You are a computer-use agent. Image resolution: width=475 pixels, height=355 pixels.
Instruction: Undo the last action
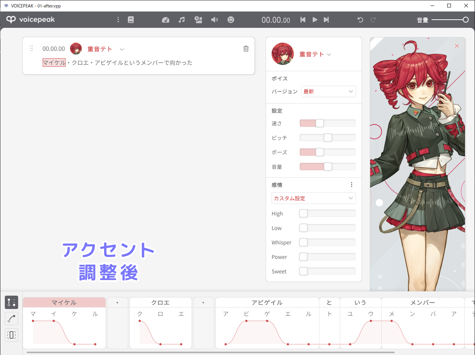pos(360,20)
